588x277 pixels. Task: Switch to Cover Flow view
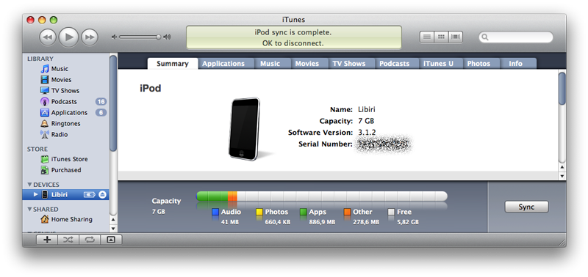(455, 37)
